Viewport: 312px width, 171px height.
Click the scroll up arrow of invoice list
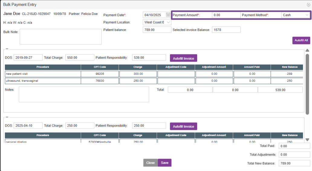(x=307, y=50)
